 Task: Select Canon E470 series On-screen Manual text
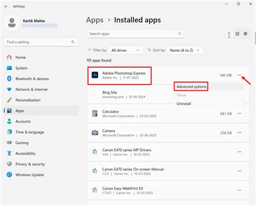pos(133,169)
